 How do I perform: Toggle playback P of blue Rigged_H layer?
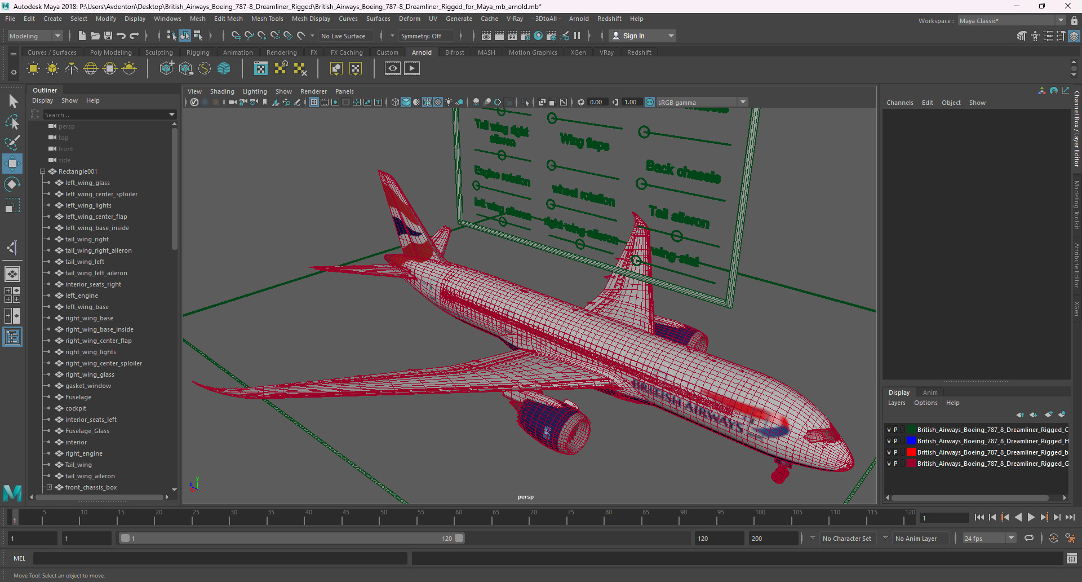click(895, 441)
